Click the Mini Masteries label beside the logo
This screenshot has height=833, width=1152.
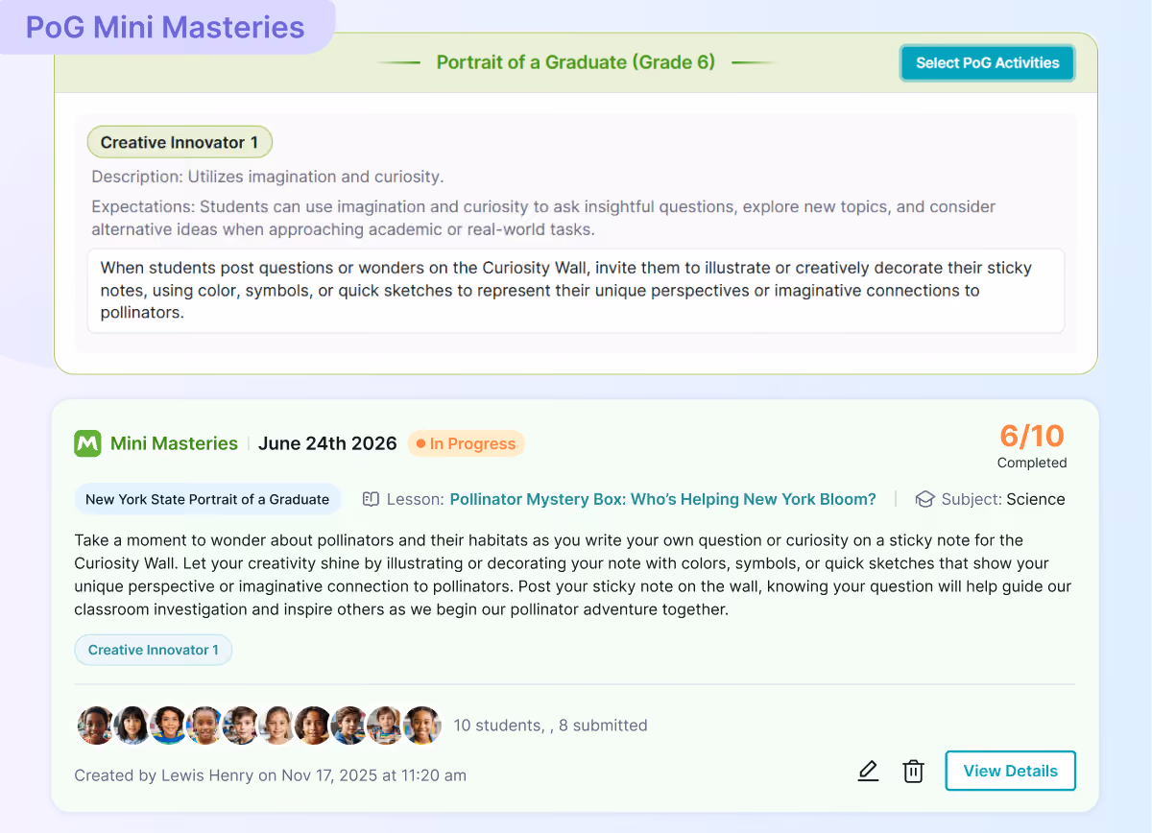click(174, 443)
